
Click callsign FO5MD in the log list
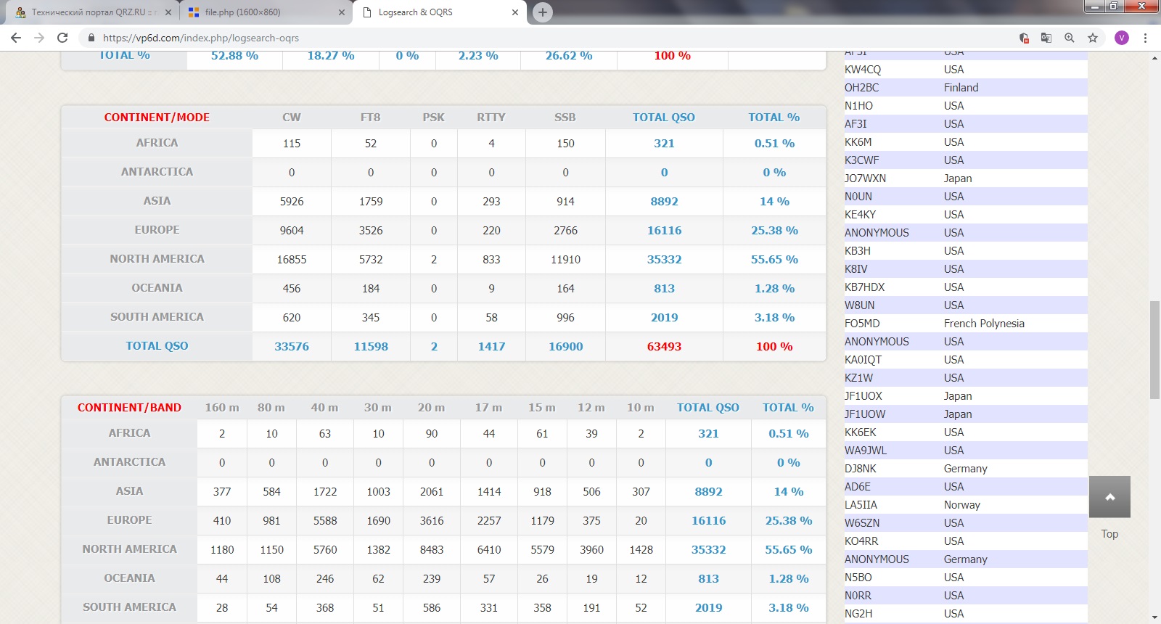pyautogui.click(x=862, y=324)
